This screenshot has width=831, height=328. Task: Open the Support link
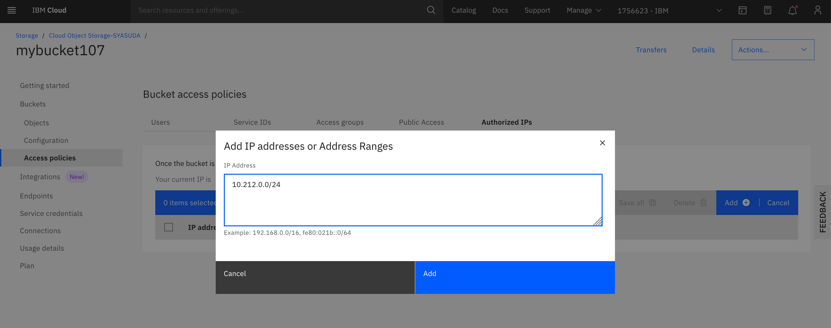click(537, 10)
